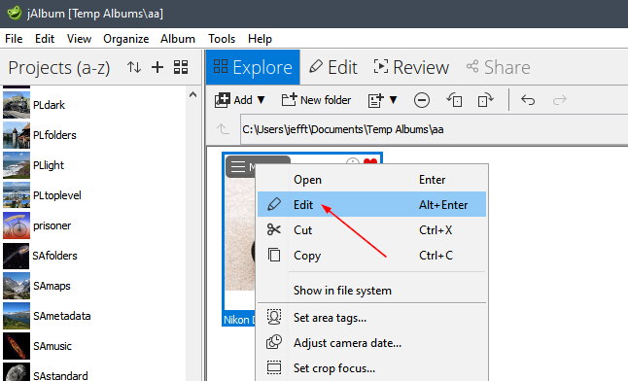628x381 pixels.
Task: Click the projects sort order icon
Action: 134,67
